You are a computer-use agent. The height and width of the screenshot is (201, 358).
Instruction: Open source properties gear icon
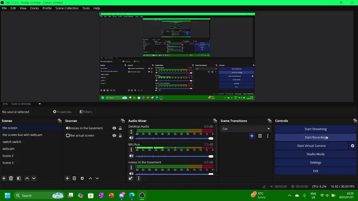(x=82, y=178)
